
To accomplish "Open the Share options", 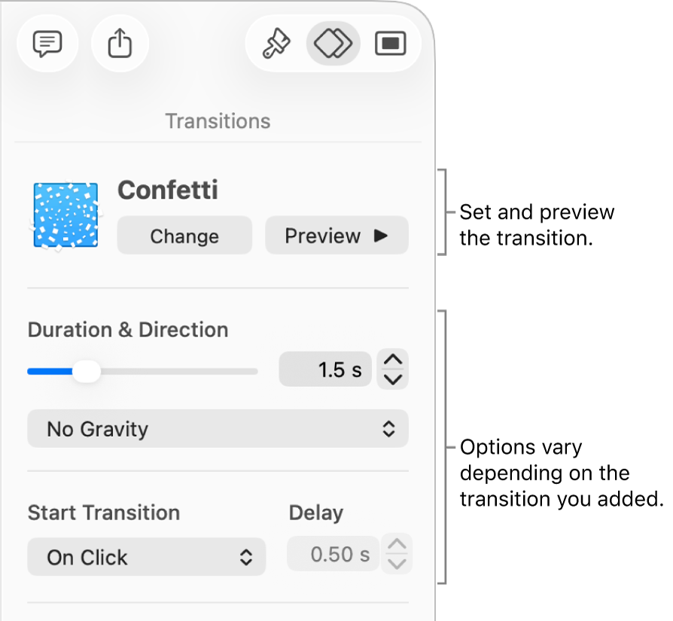I will coord(120,44).
